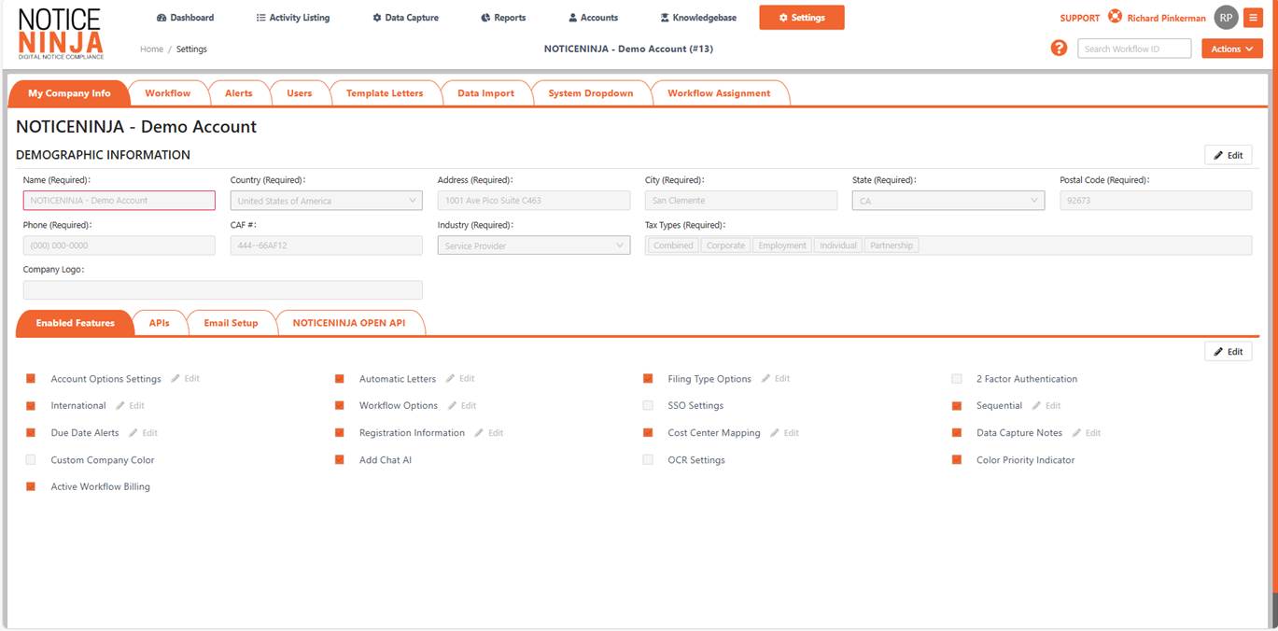The image size is (1278, 631).
Task: Enable the 2 Factor Authentication checkbox
Action: pyautogui.click(x=957, y=379)
